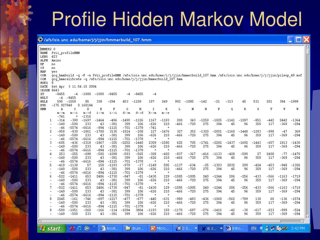Click the b->m transition header
Image resolution: width=320 pixels, height=240 pixels.
(x=152, y=112)
